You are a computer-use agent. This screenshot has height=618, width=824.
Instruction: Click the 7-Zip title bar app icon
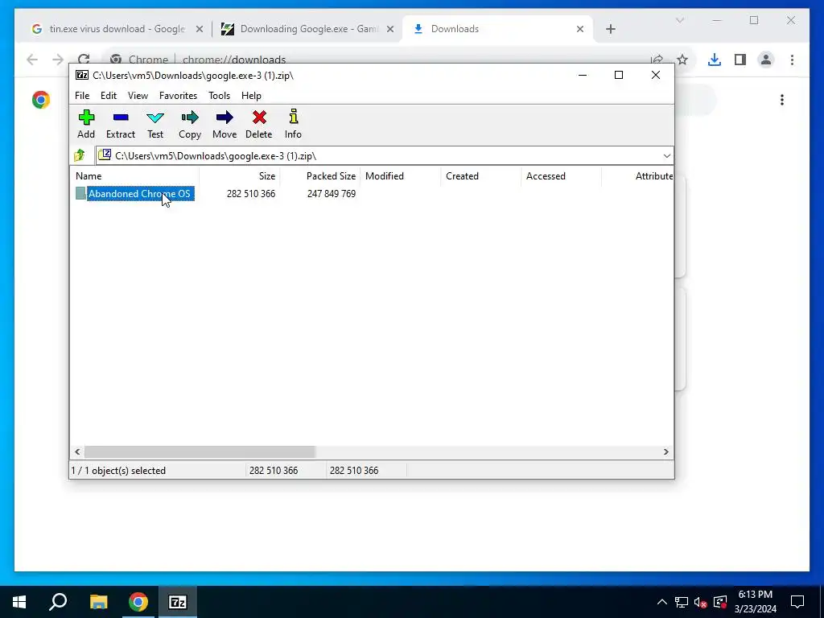coord(82,75)
